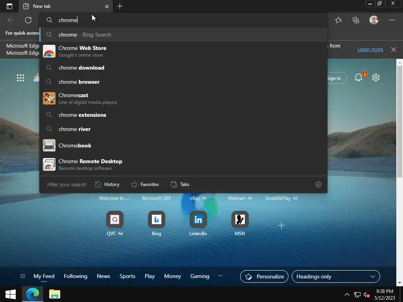This screenshot has height=302, width=403.
Task: Switch to the Money tab
Action: 172,276
